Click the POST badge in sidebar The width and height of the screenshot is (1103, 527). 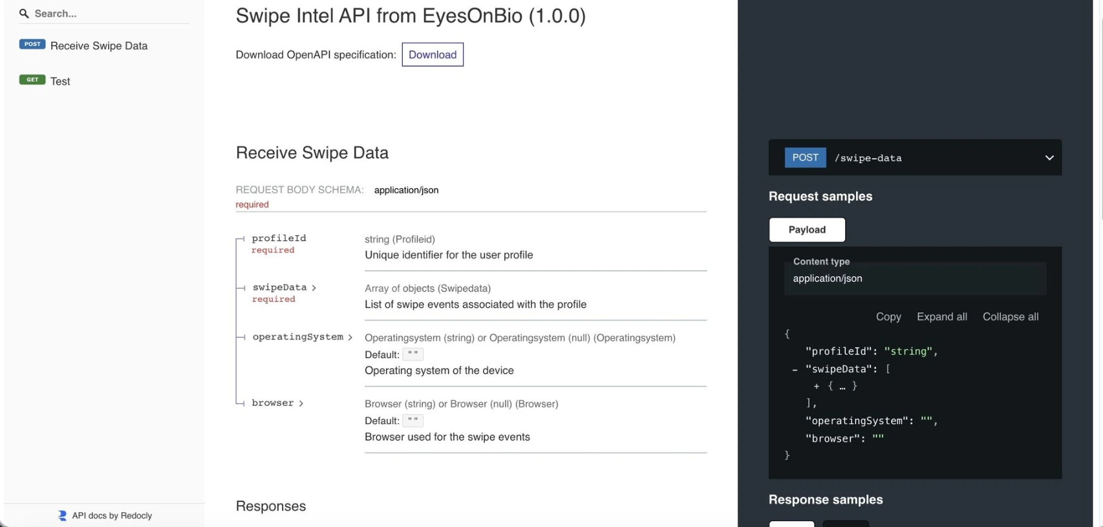[32, 45]
